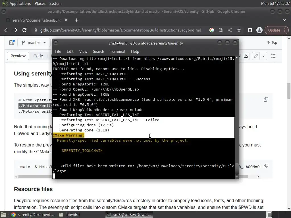Screen dimensions: 291x218
Task: Show desktop using the taskbar icon
Action: point(3,215)
